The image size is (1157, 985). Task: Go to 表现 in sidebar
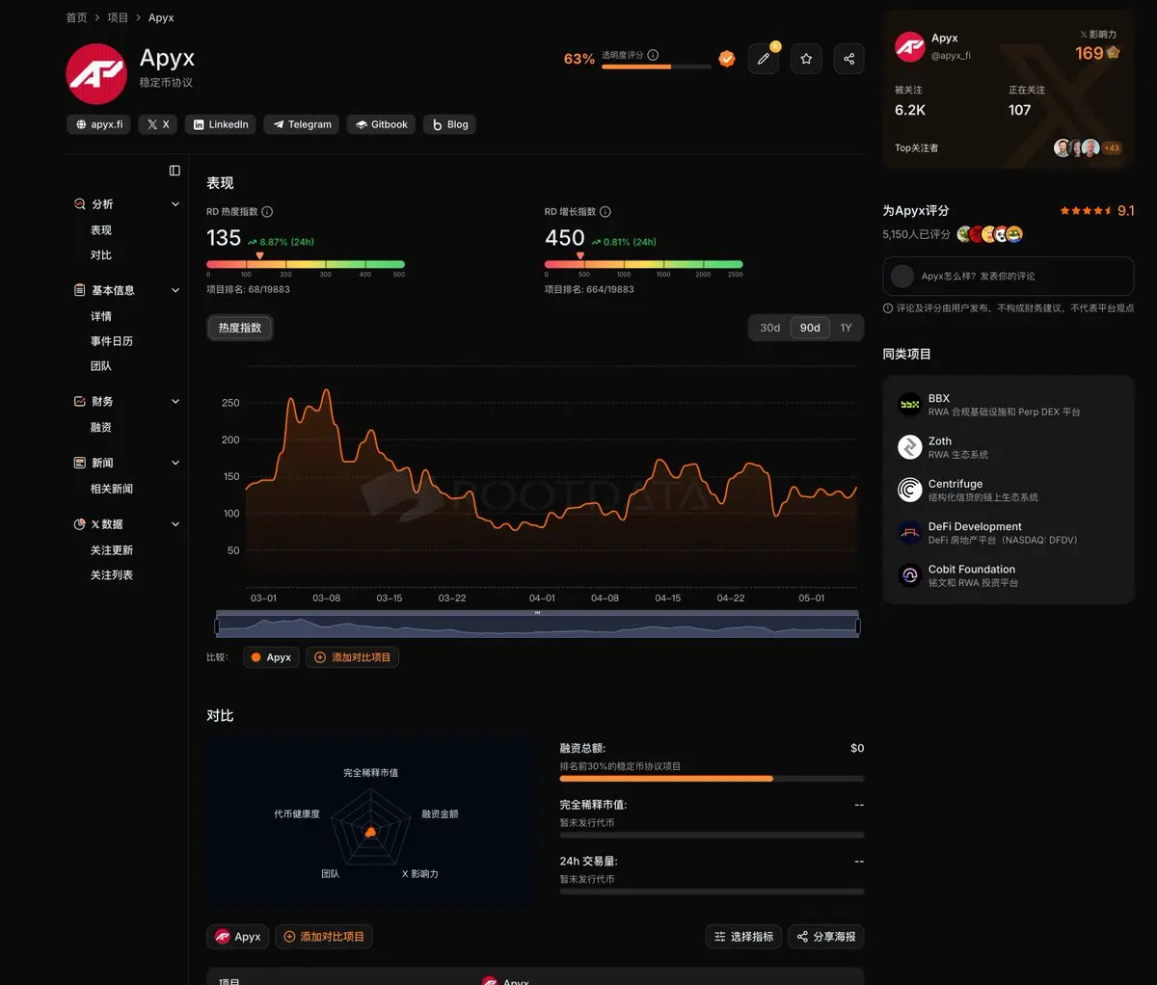coord(101,230)
